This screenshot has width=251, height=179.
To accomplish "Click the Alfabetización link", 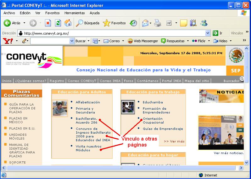I will pyautogui.click(x=88, y=102).
